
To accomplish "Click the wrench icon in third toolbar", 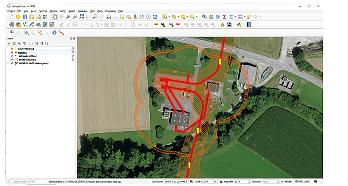I will (61, 32).
